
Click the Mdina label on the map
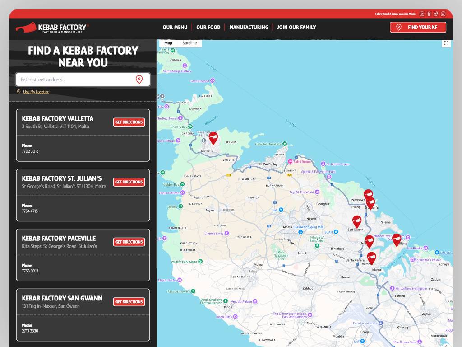pyautogui.click(x=258, y=264)
